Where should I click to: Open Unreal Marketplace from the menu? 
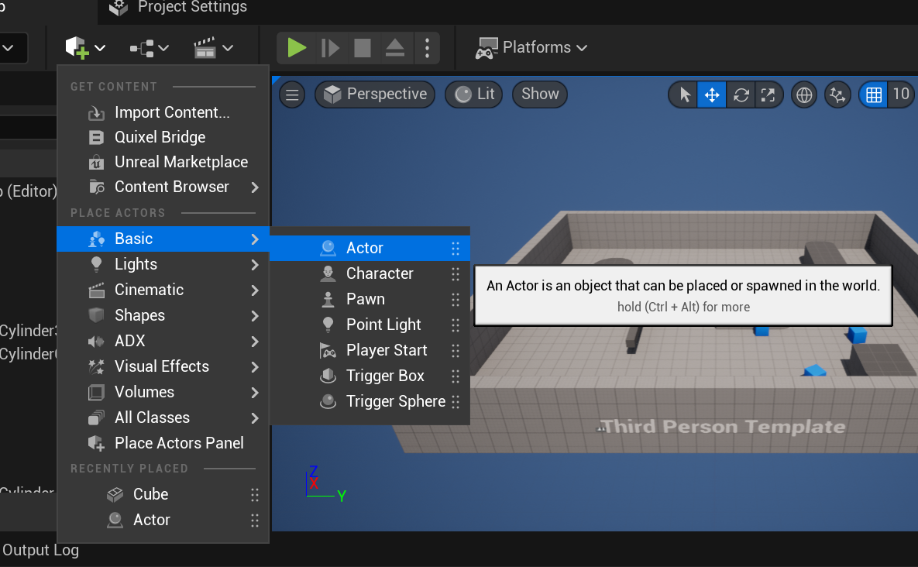pos(163,162)
